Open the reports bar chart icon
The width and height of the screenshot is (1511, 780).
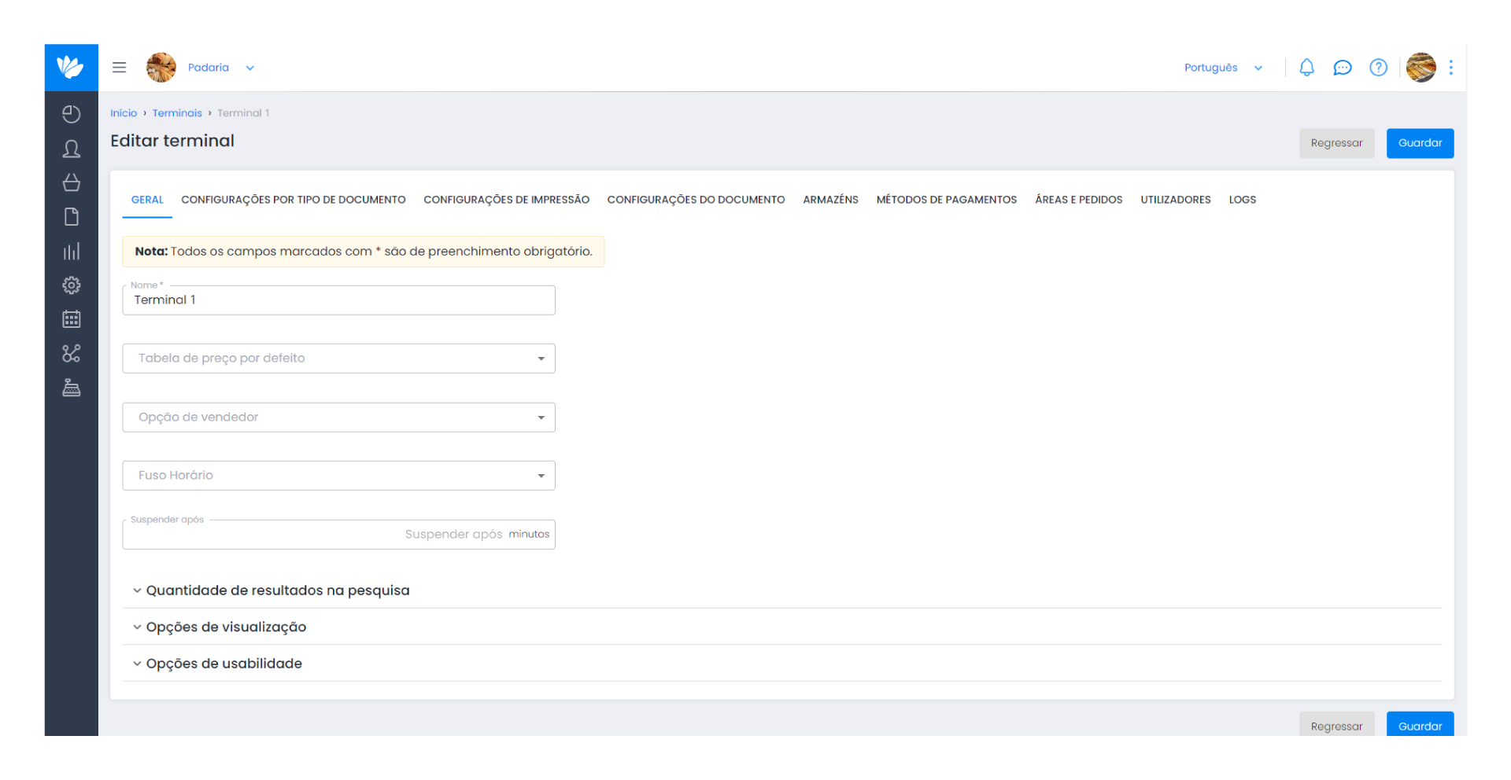coord(72,252)
